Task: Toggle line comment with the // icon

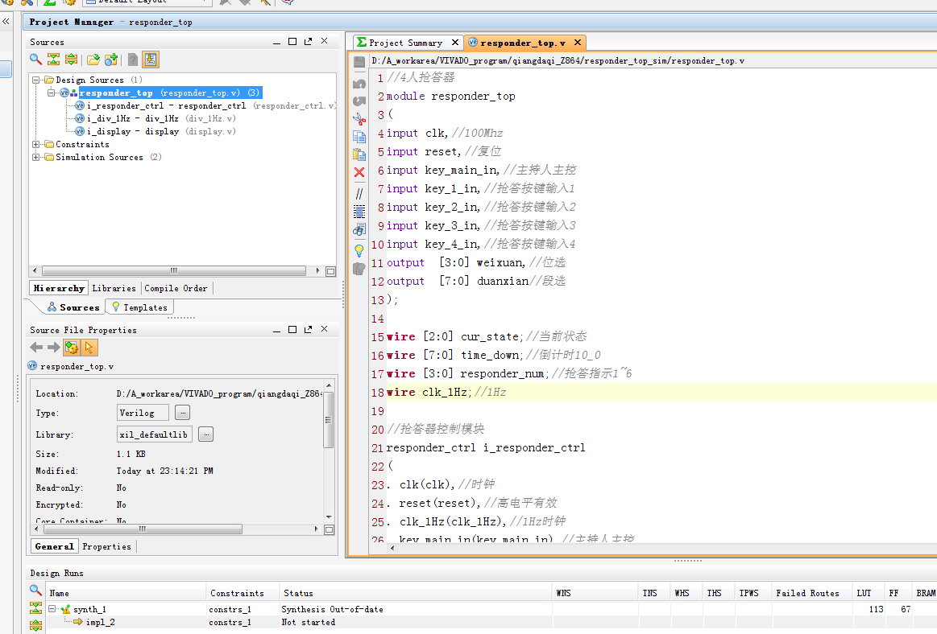Action: [x=359, y=193]
